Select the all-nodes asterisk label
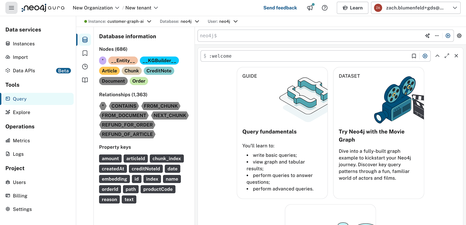The image size is (466, 225). coord(102,61)
